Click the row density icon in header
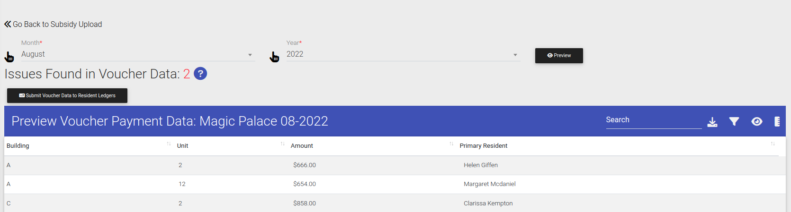Viewport: 791px width, 212px height. tap(777, 122)
